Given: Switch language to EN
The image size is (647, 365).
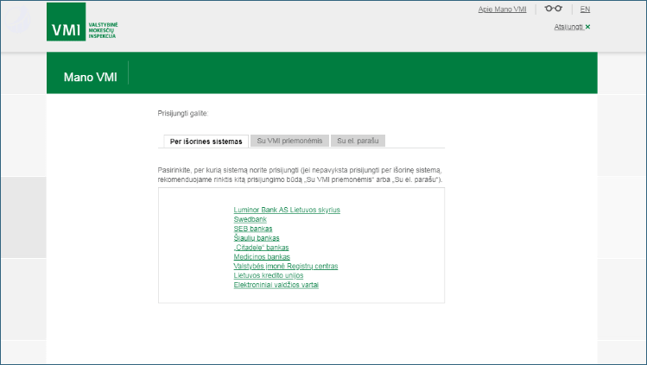Looking at the screenshot, I should pos(585,9).
